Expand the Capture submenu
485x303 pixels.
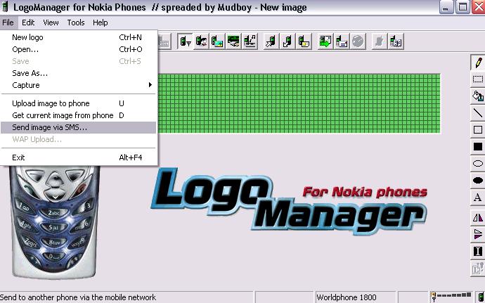79,85
